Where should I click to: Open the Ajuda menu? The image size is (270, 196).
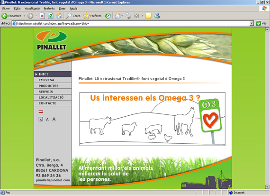73,9
